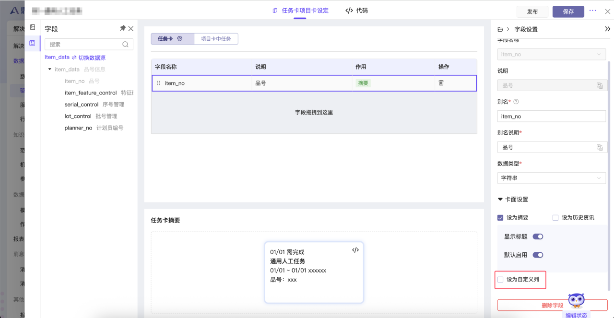Enable the 设为自定义列 checkbox
This screenshot has height=318, width=614.
500,280
